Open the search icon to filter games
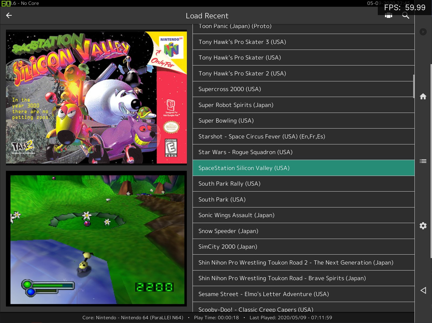The image size is (432, 323). click(406, 15)
